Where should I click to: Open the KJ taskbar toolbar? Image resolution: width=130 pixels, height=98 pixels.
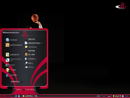click(x=104, y=96)
